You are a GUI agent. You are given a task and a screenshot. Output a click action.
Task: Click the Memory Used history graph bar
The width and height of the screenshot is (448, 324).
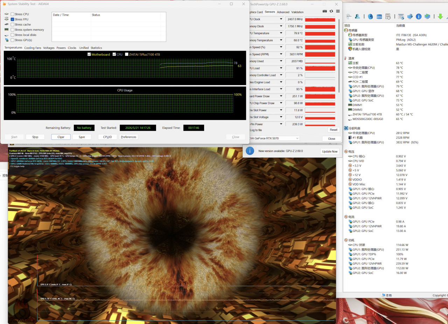tap(320, 61)
